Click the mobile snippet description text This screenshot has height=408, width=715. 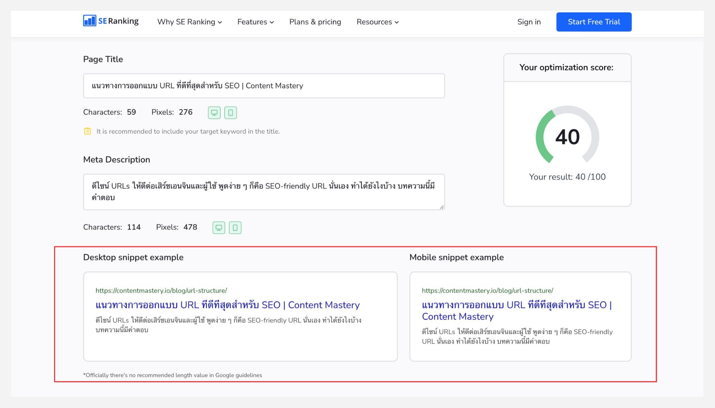517,336
